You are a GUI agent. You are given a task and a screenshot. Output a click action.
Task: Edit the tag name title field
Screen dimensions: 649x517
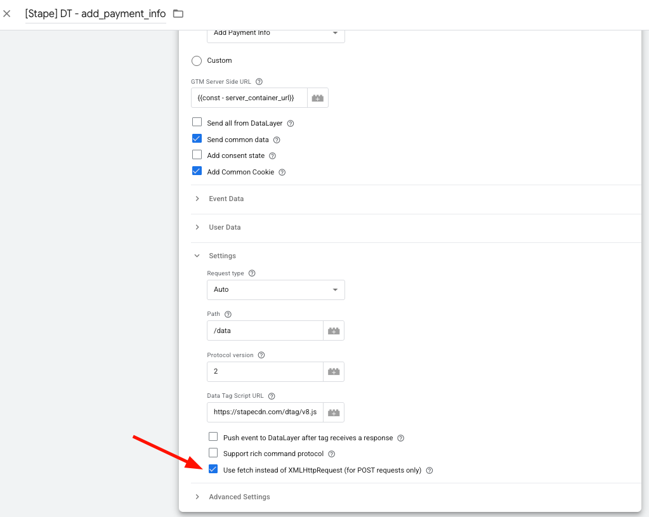click(95, 14)
